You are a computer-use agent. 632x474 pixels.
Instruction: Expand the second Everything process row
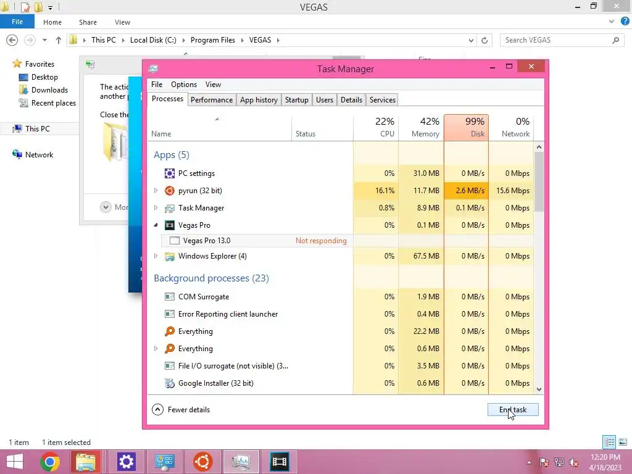point(156,349)
